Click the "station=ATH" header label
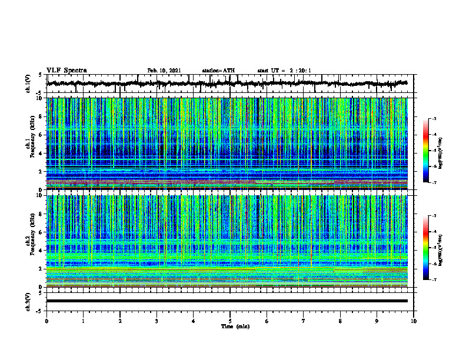The height and width of the screenshot is (360, 466). [218, 71]
